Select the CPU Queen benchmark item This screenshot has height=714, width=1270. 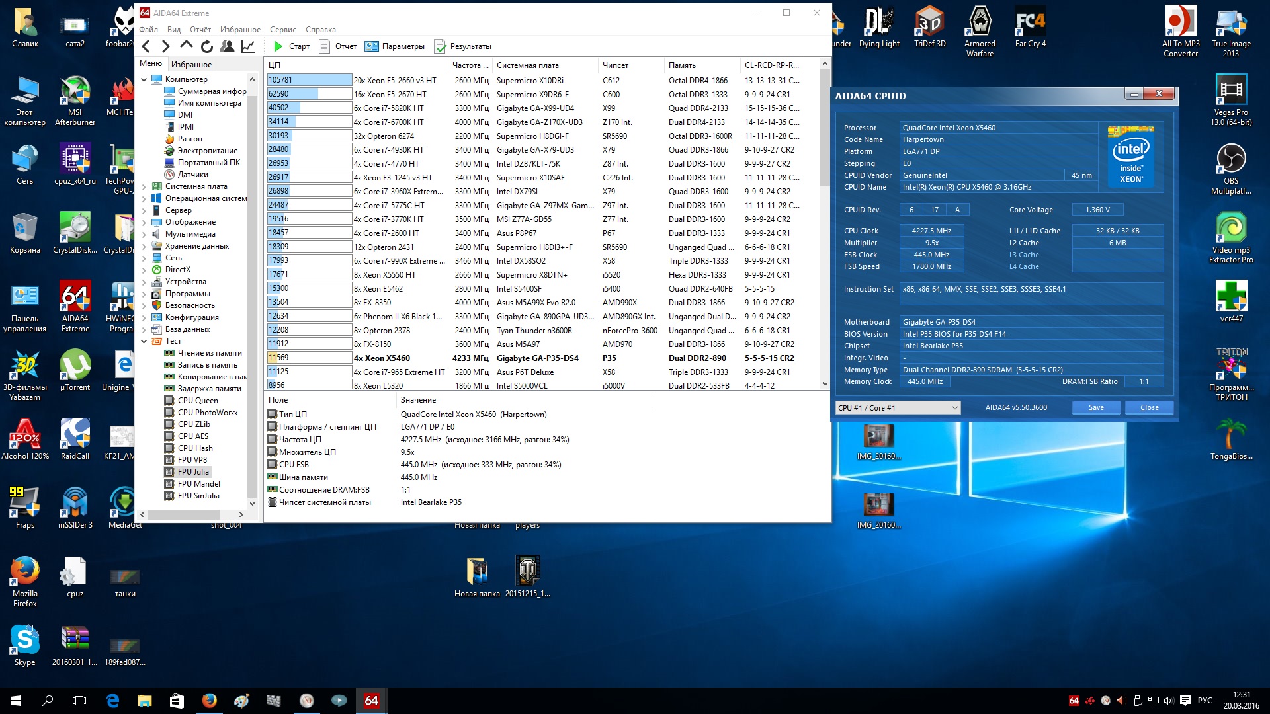click(197, 401)
